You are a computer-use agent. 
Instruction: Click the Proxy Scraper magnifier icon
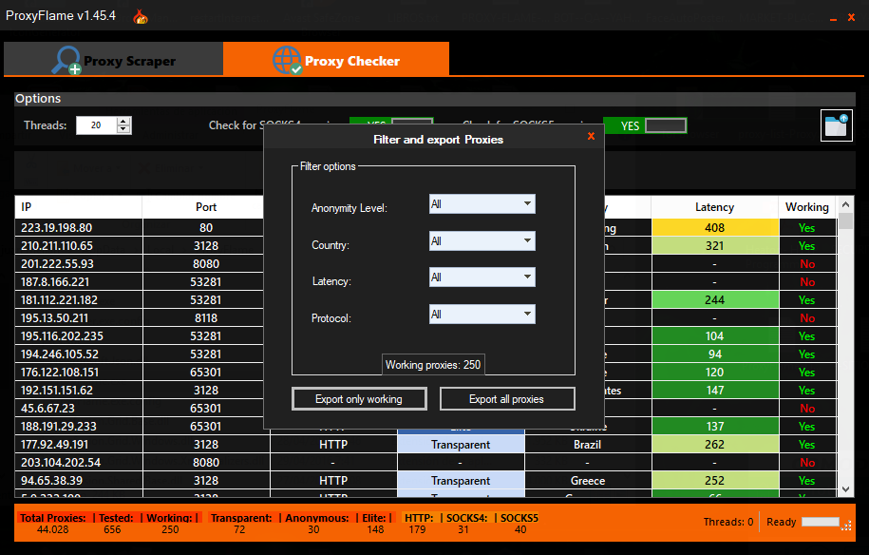(66, 61)
